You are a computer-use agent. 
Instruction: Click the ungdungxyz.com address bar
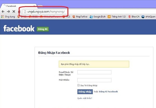point(89,12)
